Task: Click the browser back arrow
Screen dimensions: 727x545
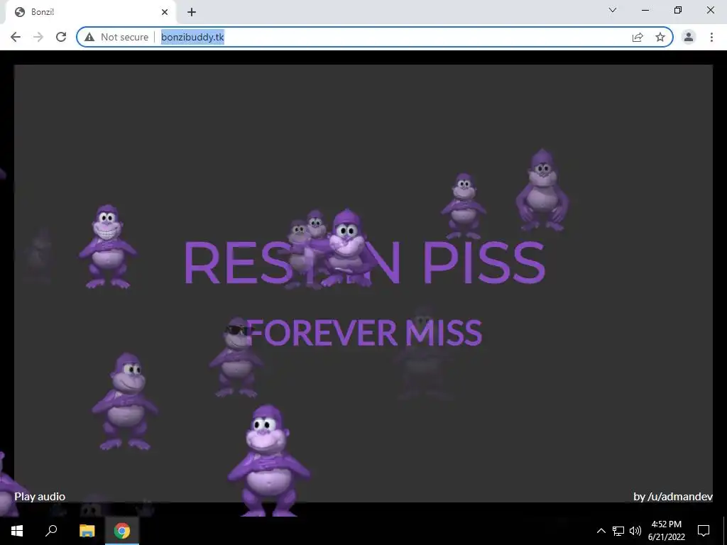Action: pyautogui.click(x=16, y=37)
